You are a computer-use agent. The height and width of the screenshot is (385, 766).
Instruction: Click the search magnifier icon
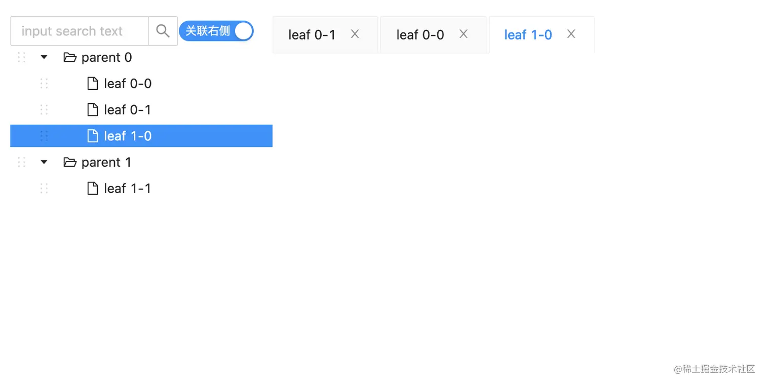click(x=163, y=31)
